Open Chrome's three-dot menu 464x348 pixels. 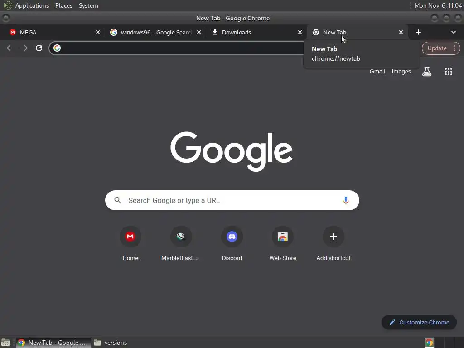point(454,48)
